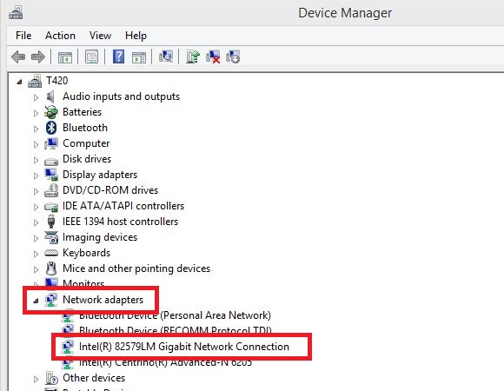Viewport: 504px width, 391px height.
Task: Collapse the Network adapters arrow
Action: tap(36, 301)
